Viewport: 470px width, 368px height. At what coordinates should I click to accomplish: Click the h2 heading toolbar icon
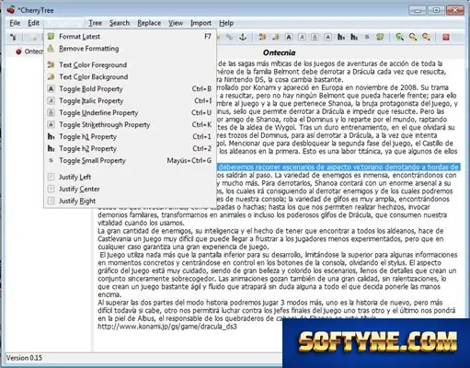pos(354,37)
